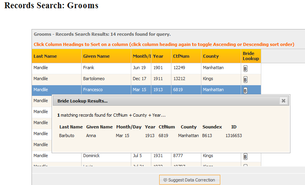Select the Bartolomeo Mandile Kings row
This screenshot has width=305, height=185.
click(146, 79)
